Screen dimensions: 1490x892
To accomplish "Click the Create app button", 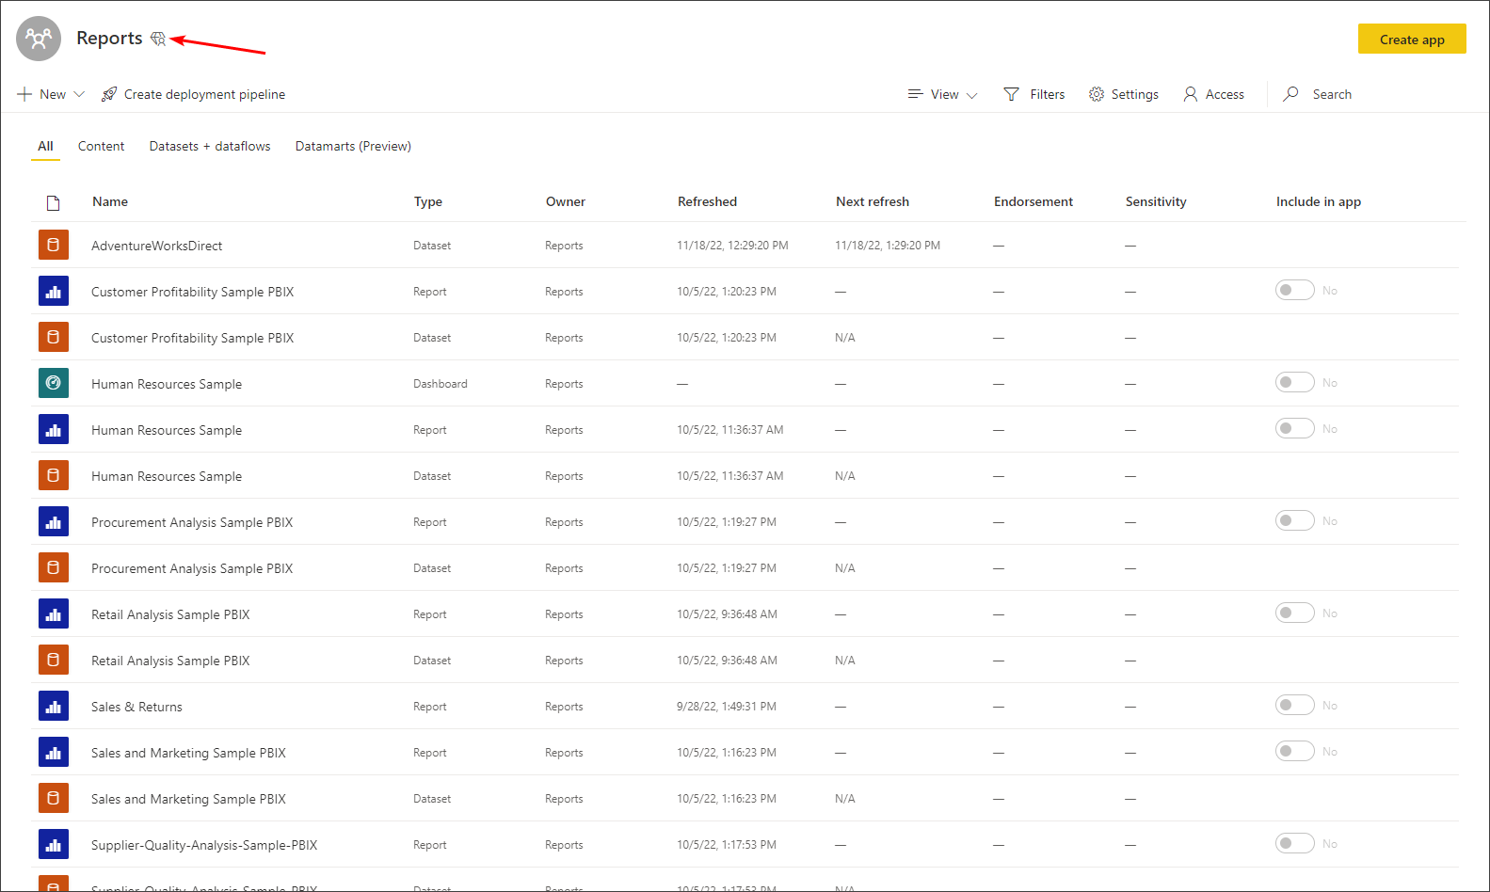I will pos(1411,40).
